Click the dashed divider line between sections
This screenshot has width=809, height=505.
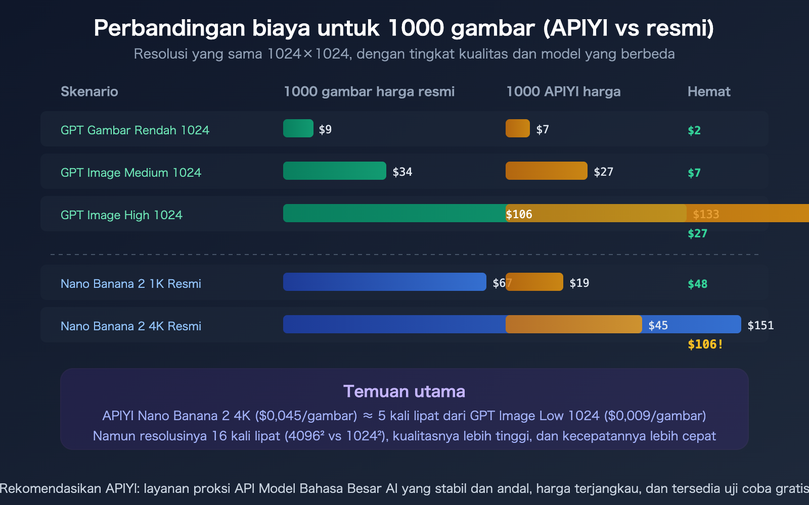(404, 254)
